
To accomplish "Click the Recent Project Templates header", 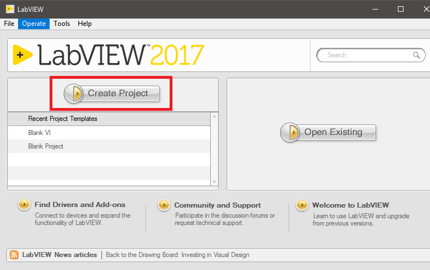I will (109, 119).
